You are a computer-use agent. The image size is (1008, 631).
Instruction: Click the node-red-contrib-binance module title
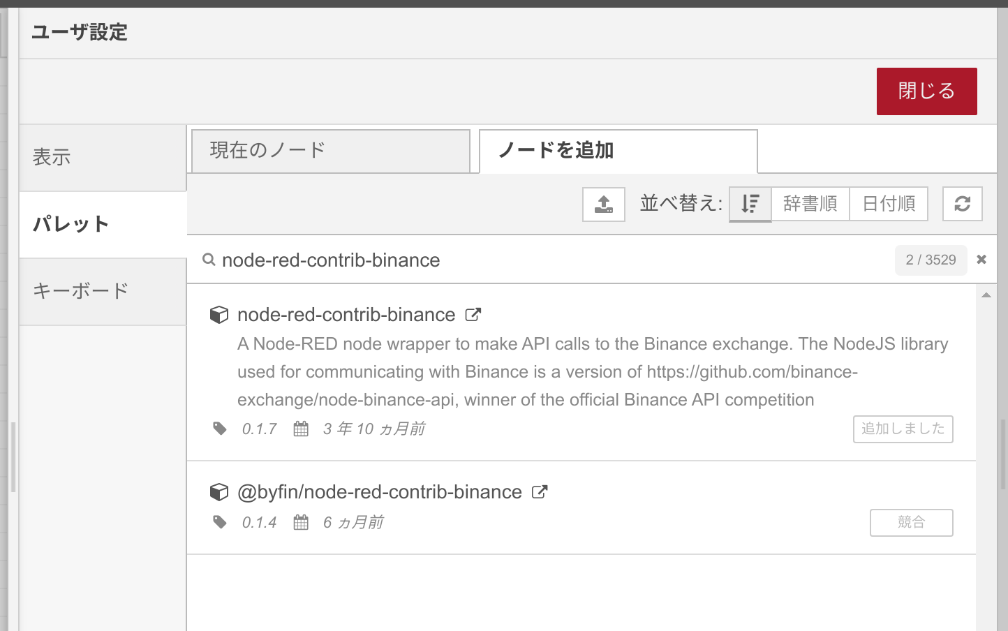[x=346, y=315]
